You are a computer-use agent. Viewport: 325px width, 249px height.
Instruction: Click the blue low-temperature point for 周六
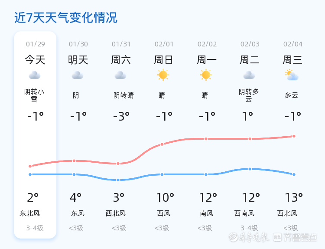tap(118, 180)
